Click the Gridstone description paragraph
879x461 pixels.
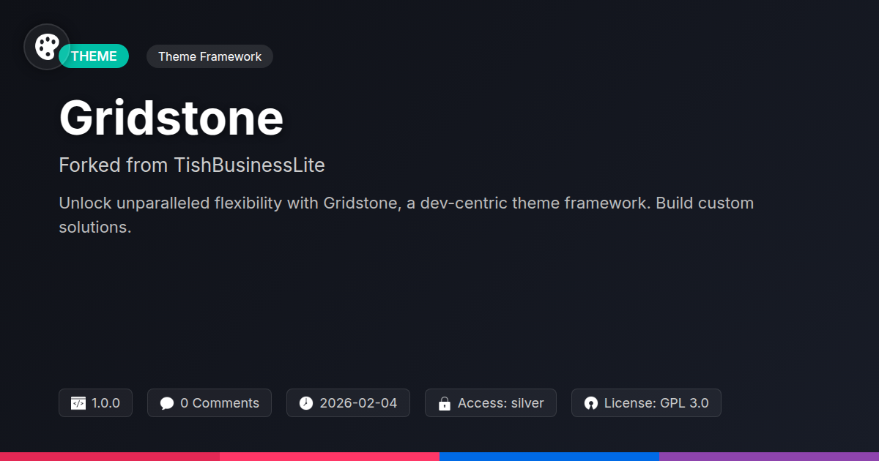click(407, 215)
